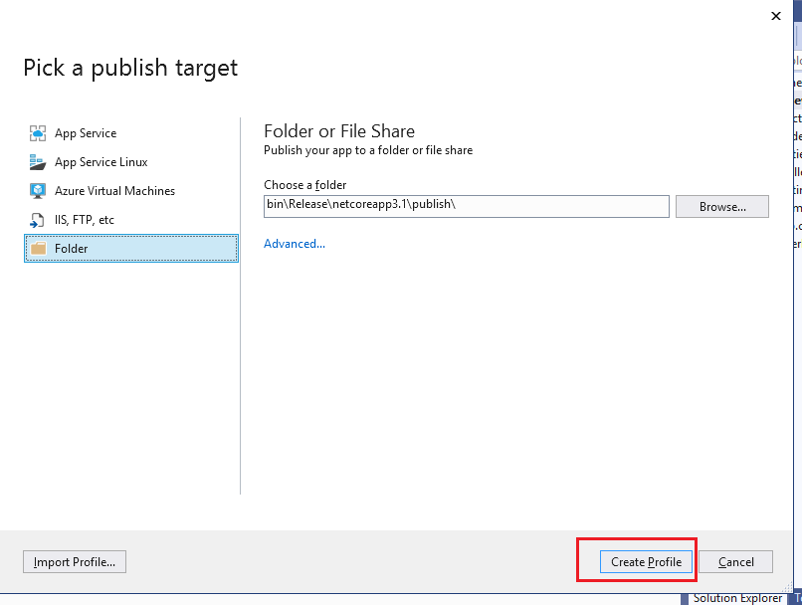Click the Create Profile button
The width and height of the screenshot is (802, 605).
(646, 561)
